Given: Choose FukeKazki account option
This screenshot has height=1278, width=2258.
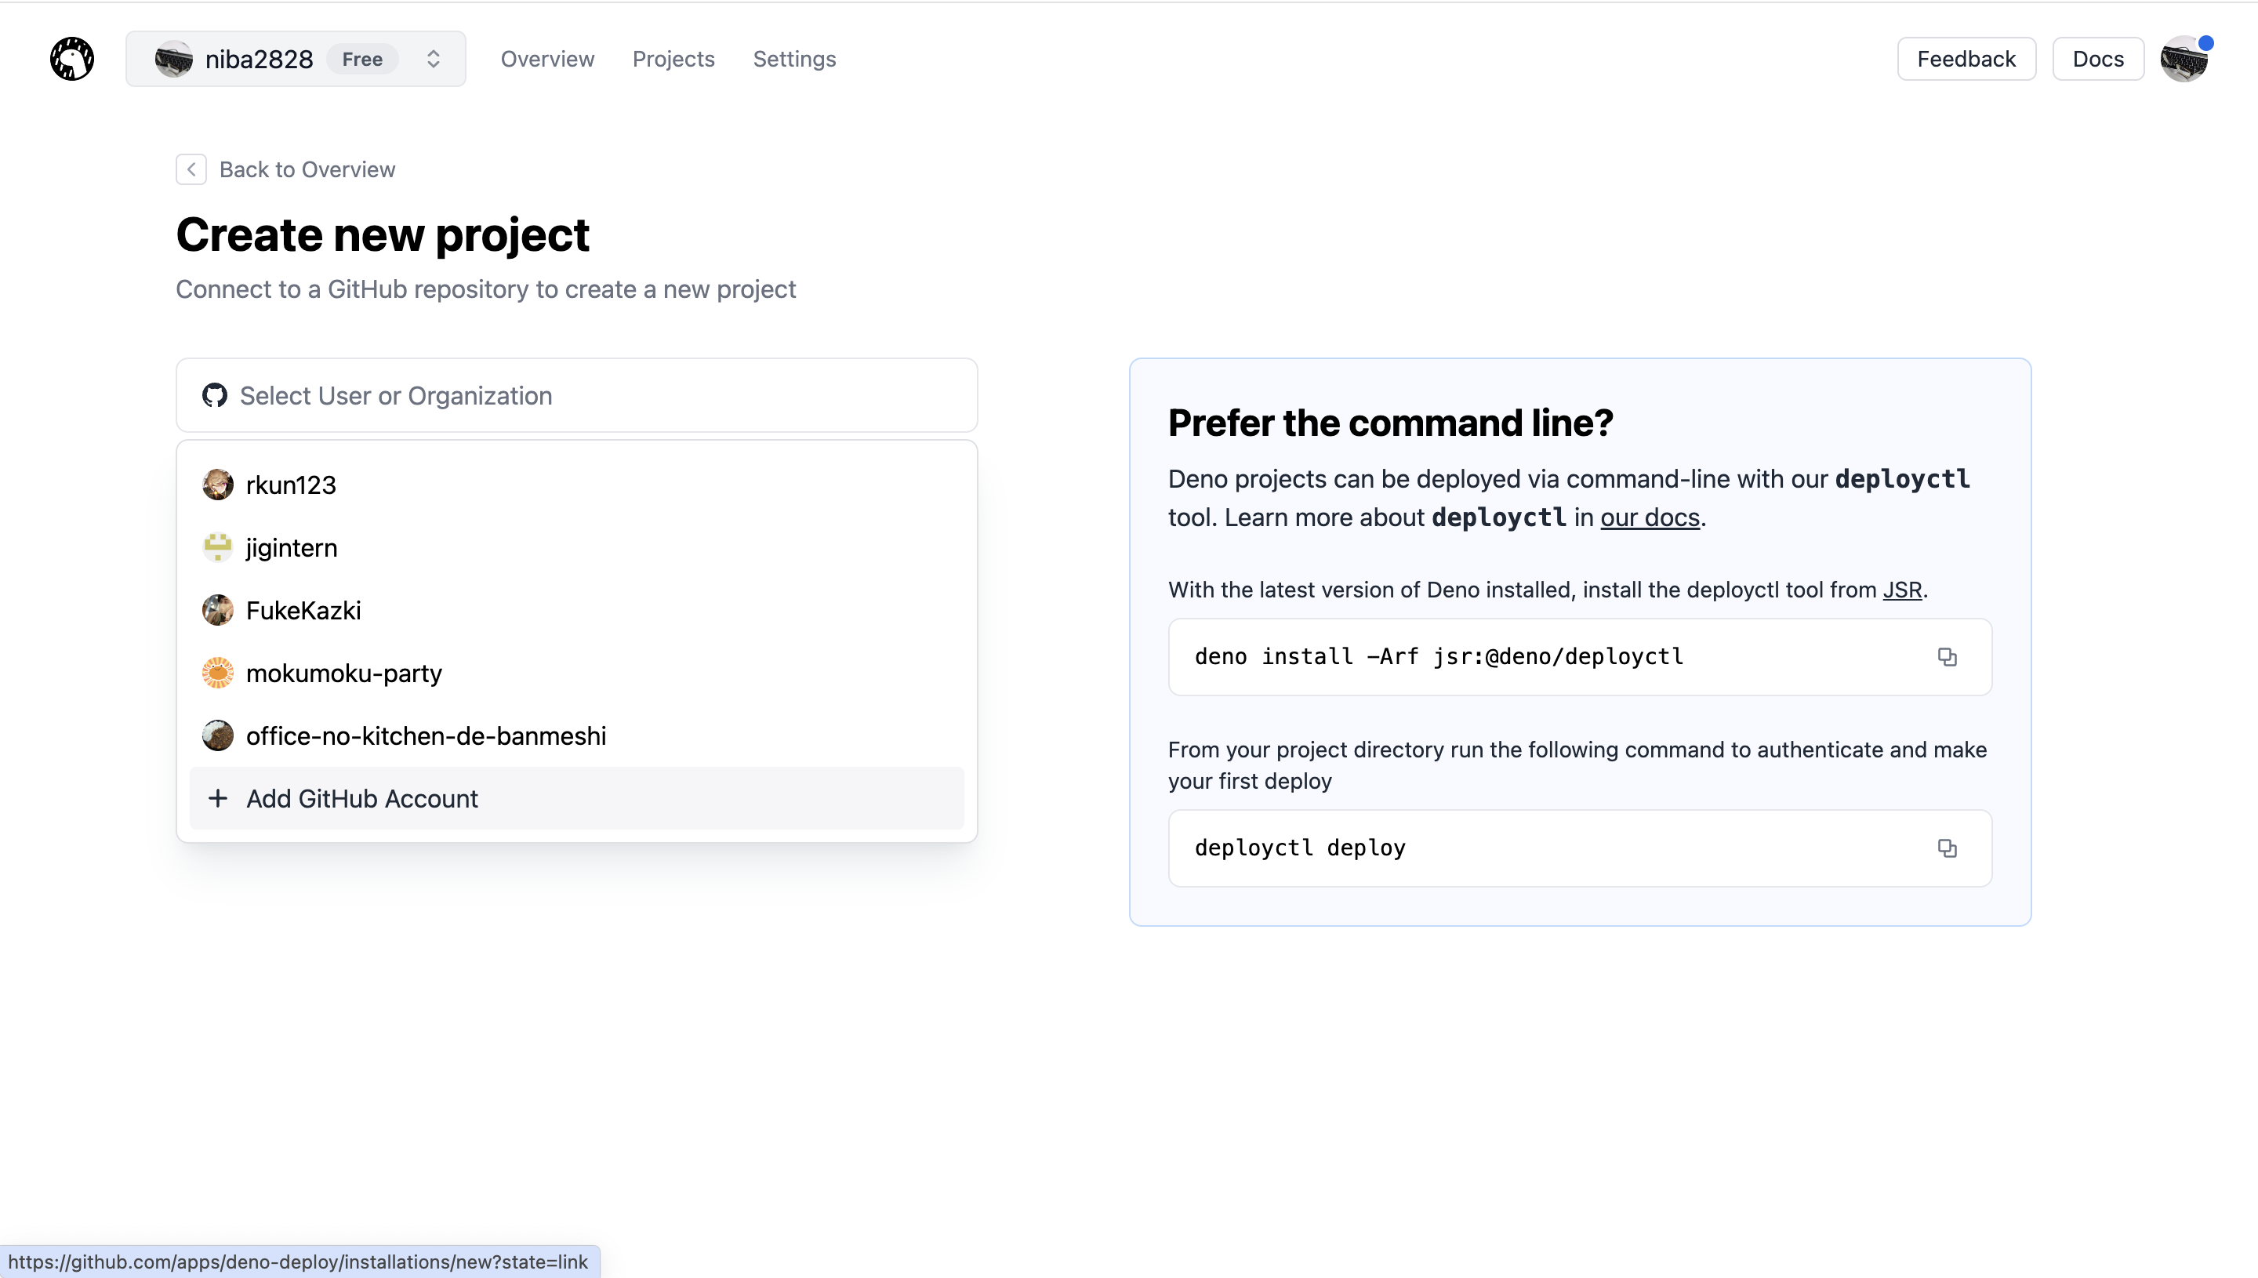Looking at the screenshot, I should click(x=303, y=610).
